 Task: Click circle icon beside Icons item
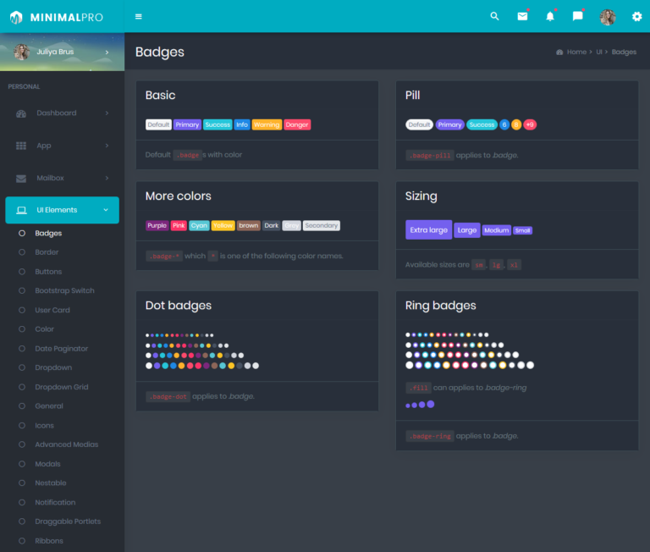[22, 426]
